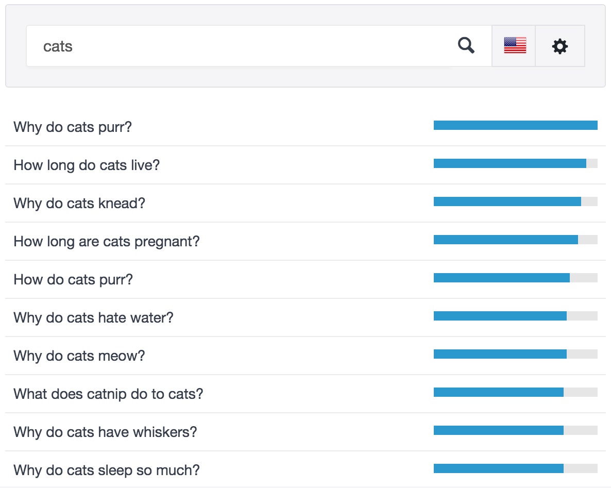Click "Why do cats hate water?" result

(x=93, y=317)
